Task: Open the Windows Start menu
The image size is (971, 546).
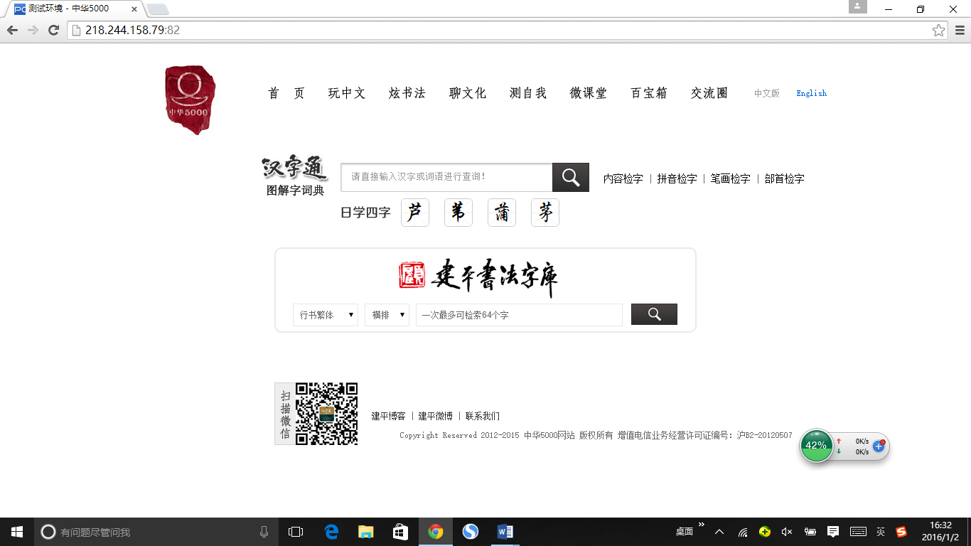Action: [x=17, y=532]
